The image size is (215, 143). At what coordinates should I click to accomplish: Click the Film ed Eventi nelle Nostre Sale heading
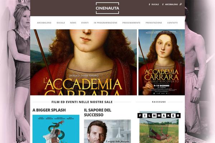82,102
